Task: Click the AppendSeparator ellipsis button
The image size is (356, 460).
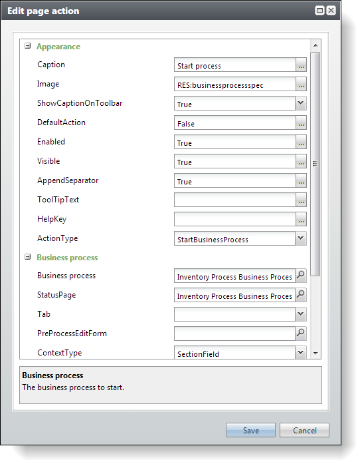Action: tap(301, 180)
